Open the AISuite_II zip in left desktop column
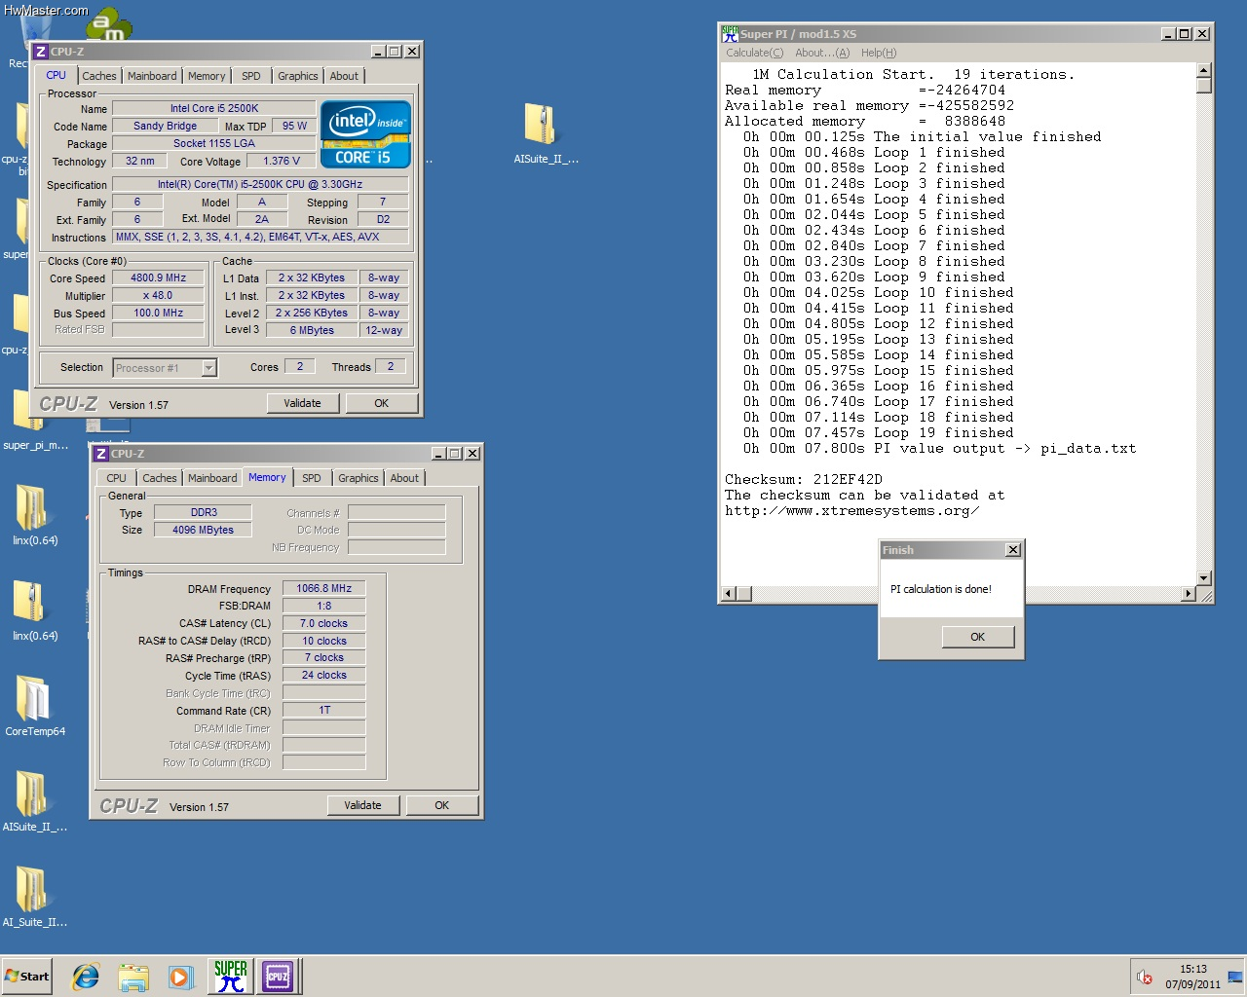This screenshot has height=997, width=1247. pos(35,801)
